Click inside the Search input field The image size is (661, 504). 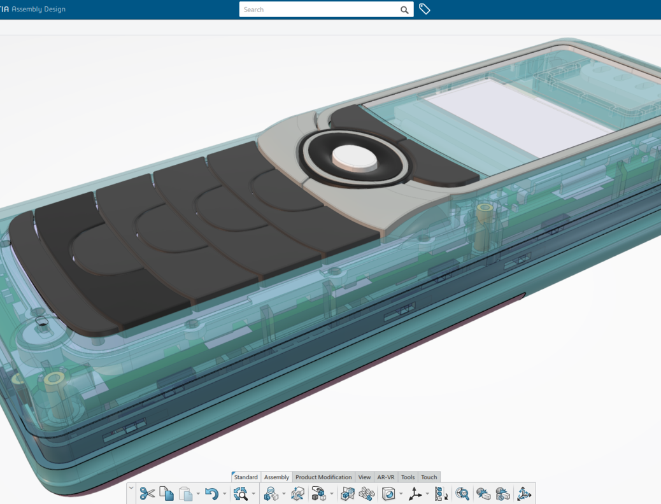click(318, 10)
